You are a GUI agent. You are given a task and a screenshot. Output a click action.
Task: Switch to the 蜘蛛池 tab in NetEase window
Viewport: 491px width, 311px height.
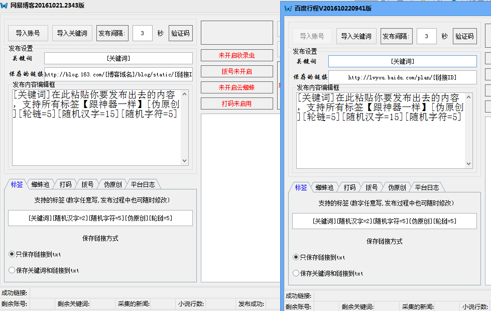point(40,184)
